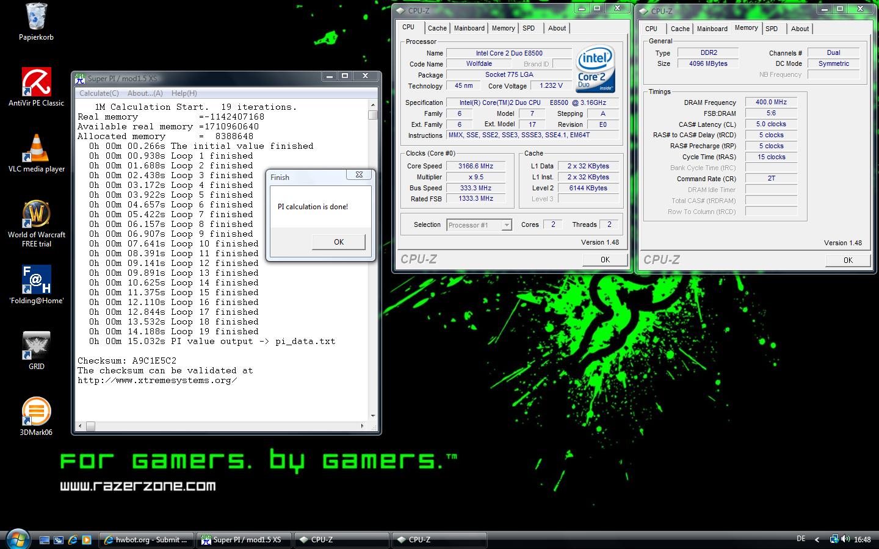Click the Rated FSB 1333.3 MHz value
Image resolution: width=879 pixels, height=549 pixels.
tap(476, 198)
